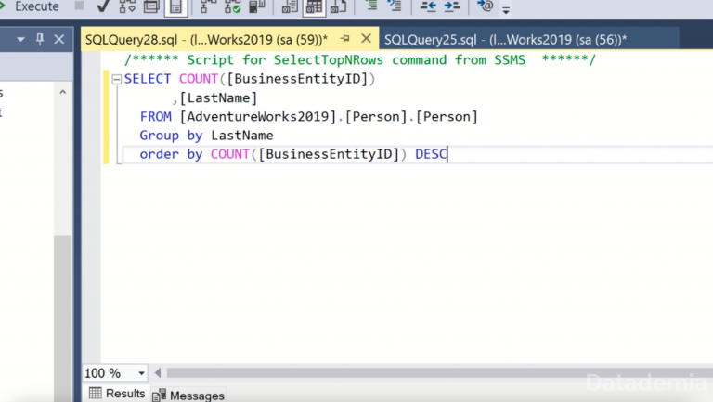Click the Parse checkmark icon
Screen dimensions: 713x402
tap(101, 7)
